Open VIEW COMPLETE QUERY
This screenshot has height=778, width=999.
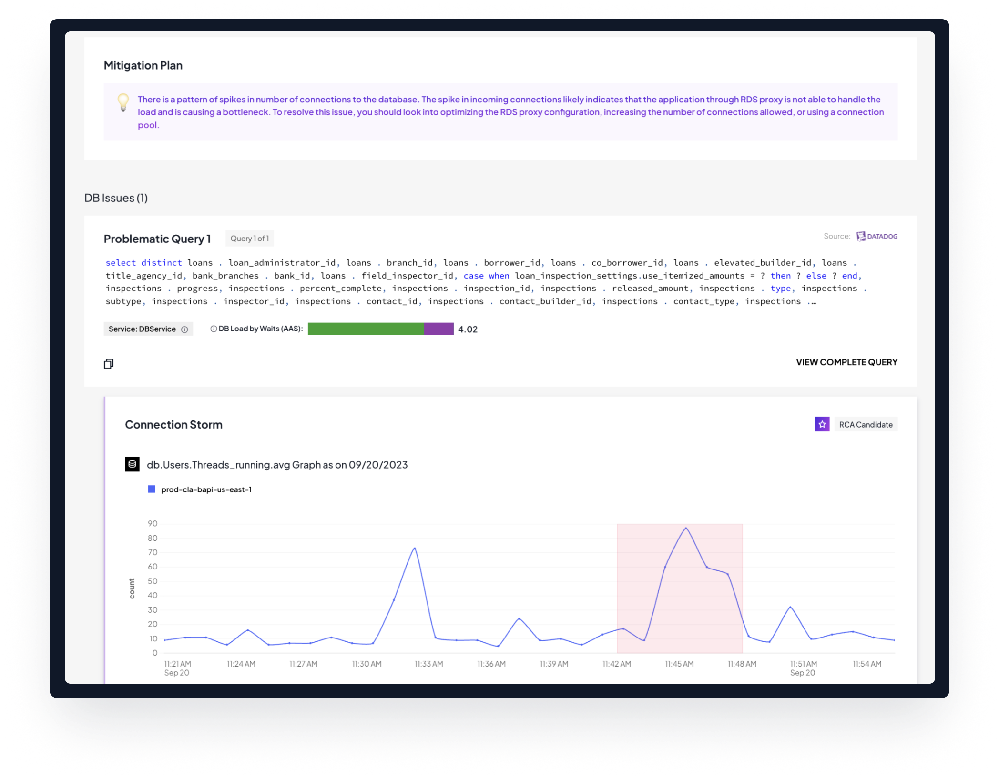tap(846, 362)
